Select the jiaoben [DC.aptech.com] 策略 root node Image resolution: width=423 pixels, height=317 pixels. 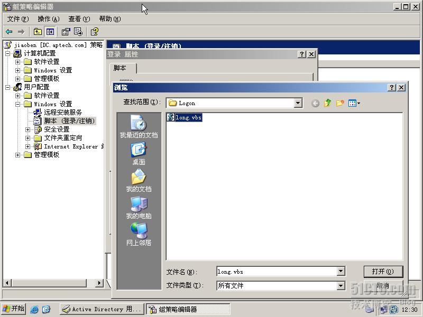(58, 45)
